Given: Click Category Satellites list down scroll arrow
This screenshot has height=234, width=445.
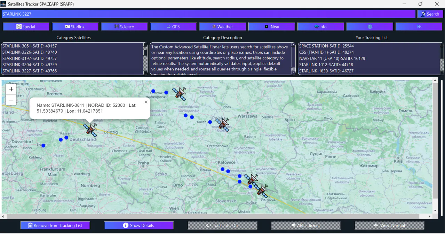Looking at the screenshot, I should tap(145, 73).
